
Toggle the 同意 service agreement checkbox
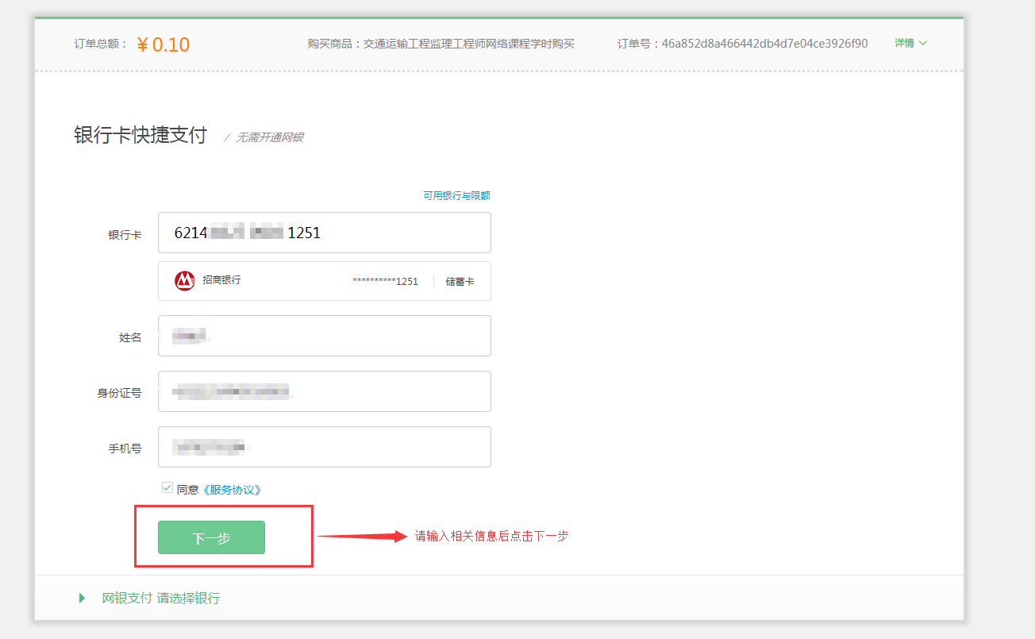[167, 488]
